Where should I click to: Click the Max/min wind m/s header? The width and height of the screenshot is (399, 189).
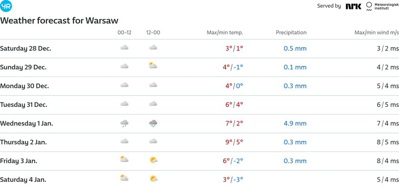[377, 33]
